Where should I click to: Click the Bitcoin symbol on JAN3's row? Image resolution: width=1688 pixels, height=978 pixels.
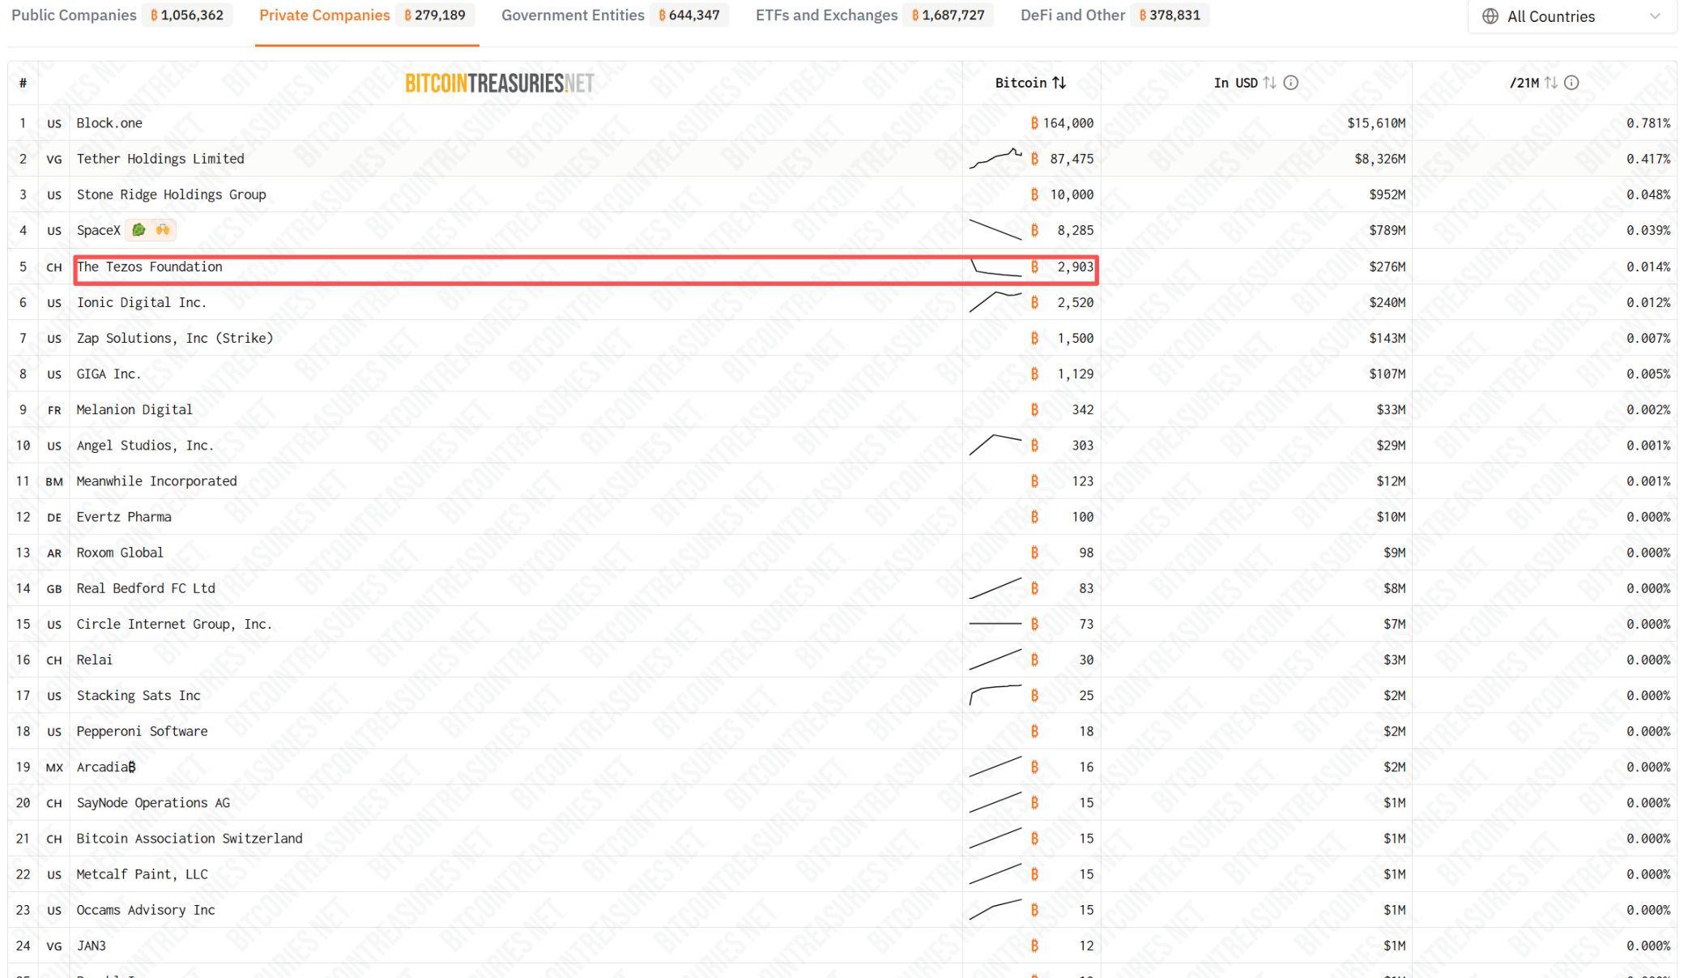pyautogui.click(x=1034, y=946)
